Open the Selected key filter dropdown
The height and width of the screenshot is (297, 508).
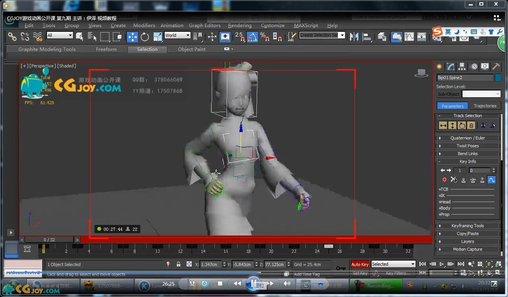[393, 264]
